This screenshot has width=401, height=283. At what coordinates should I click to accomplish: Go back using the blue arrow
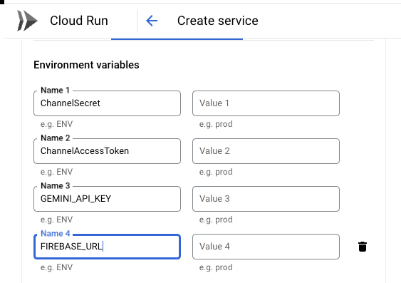pyautogui.click(x=152, y=21)
